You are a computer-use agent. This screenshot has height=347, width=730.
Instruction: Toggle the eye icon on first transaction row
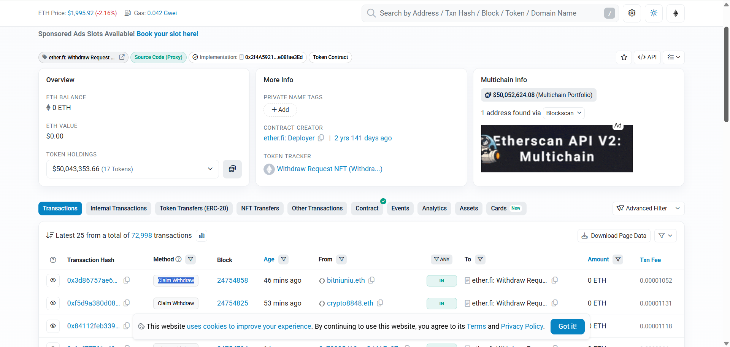pyautogui.click(x=53, y=280)
